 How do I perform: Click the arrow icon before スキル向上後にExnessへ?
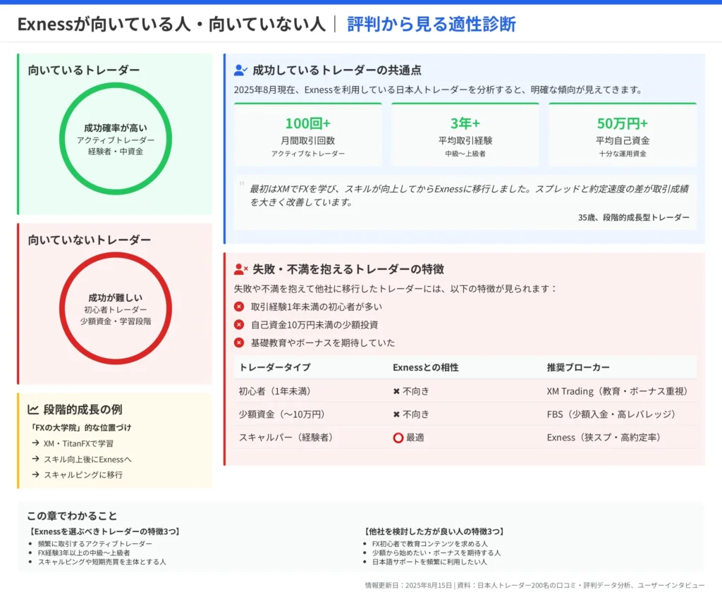pyautogui.click(x=35, y=459)
